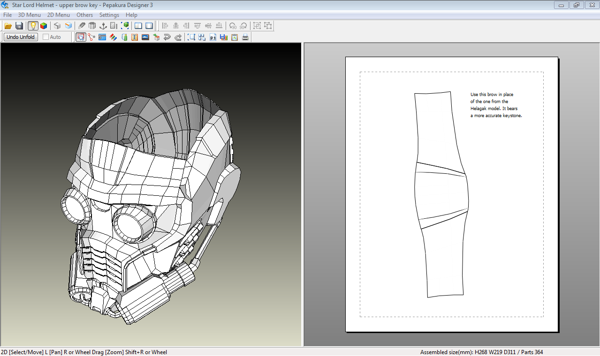Click the arrange-parts blue squares icon
This screenshot has height=356, width=600.
pos(202,37)
